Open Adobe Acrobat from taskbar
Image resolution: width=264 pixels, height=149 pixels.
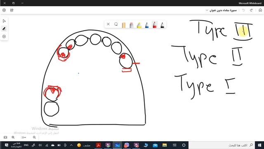tap(98, 145)
